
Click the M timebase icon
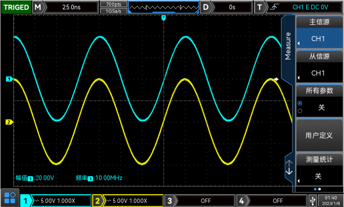[x=38, y=7]
